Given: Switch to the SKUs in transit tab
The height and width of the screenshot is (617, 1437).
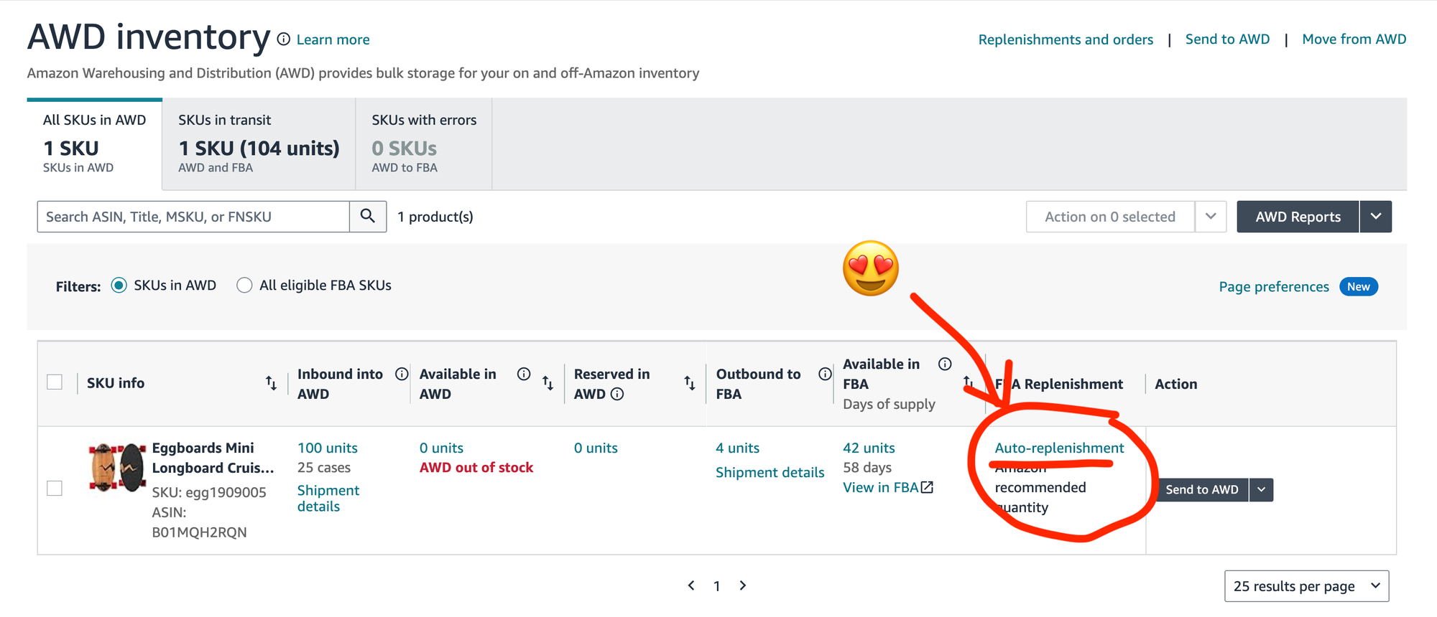Looking at the screenshot, I should 259,143.
